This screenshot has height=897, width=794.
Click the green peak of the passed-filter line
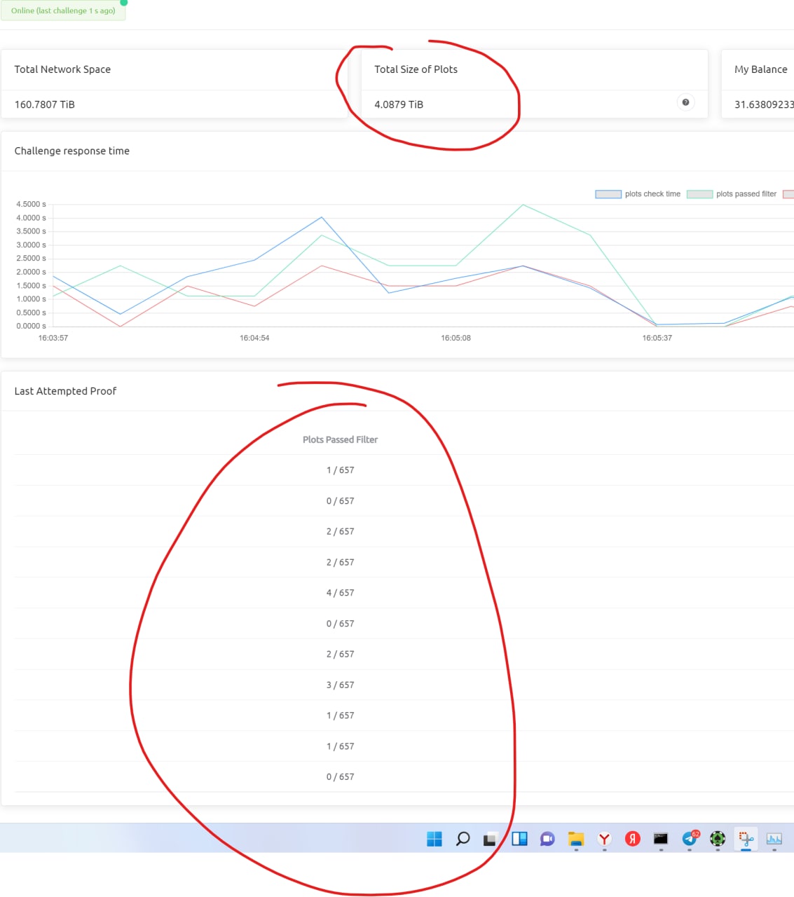pos(523,205)
